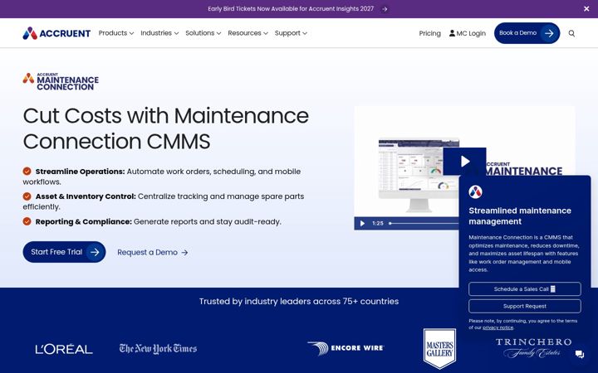Viewport: 598px width, 373px height.
Task: Click the 'Trusted by industry leaders across 75+ countries' text
Action: [299, 301]
